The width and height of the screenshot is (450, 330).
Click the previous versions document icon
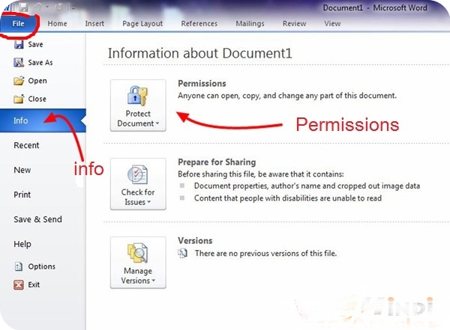pyautogui.click(x=182, y=253)
